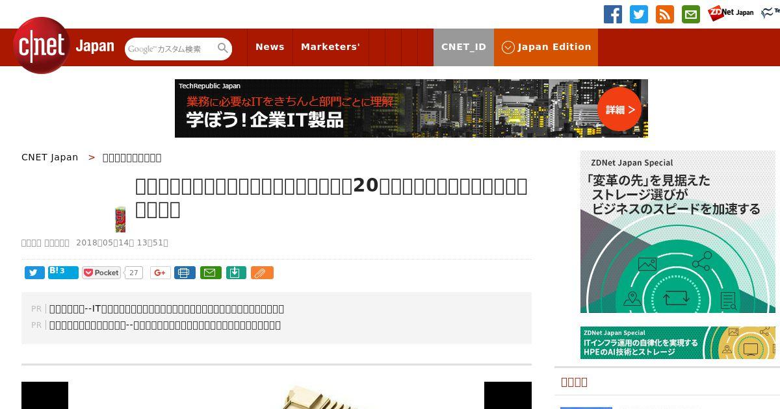This screenshot has width=780, height=409.
Task: Clip the article with orange paperclip icon
Action: tap(262, 273)
